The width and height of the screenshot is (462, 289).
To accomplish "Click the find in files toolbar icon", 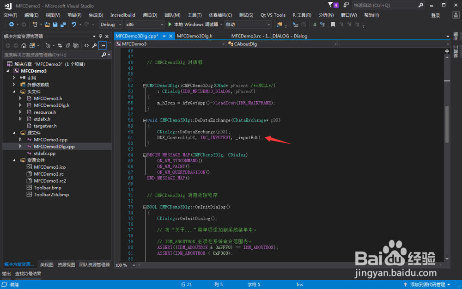I will [x=279, y=25].
